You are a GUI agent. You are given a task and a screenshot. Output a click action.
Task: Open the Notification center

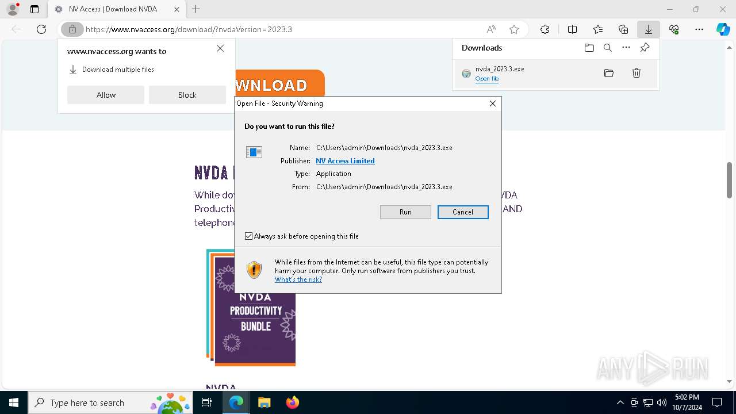pos(717,402)
